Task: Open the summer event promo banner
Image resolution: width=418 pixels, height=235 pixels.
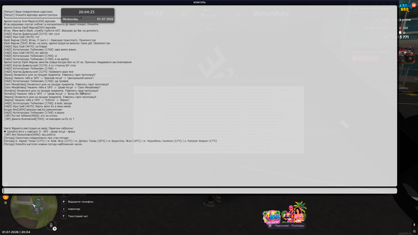Action: point(285,213)
